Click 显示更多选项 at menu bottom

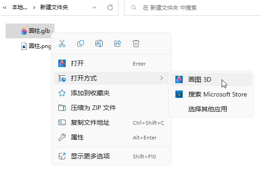(x=111, y=156)
